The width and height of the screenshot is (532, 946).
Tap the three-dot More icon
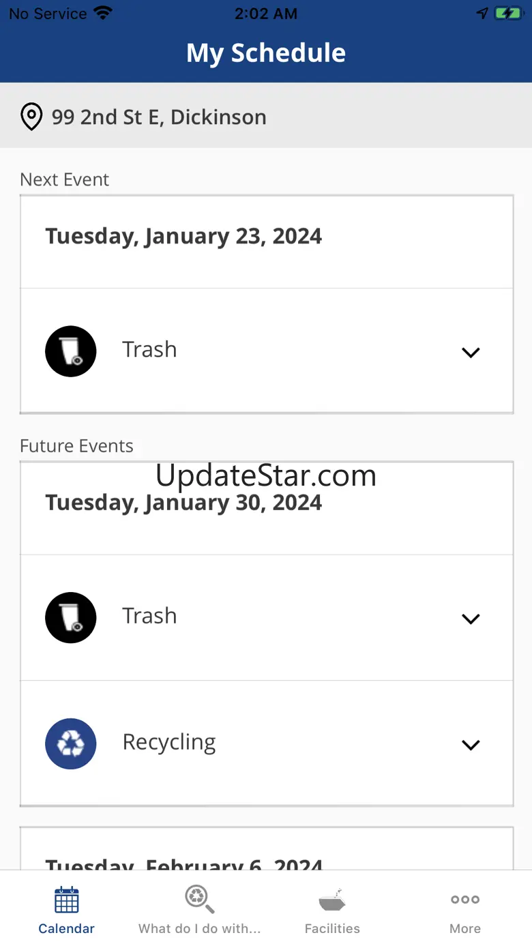coord(465,900)
